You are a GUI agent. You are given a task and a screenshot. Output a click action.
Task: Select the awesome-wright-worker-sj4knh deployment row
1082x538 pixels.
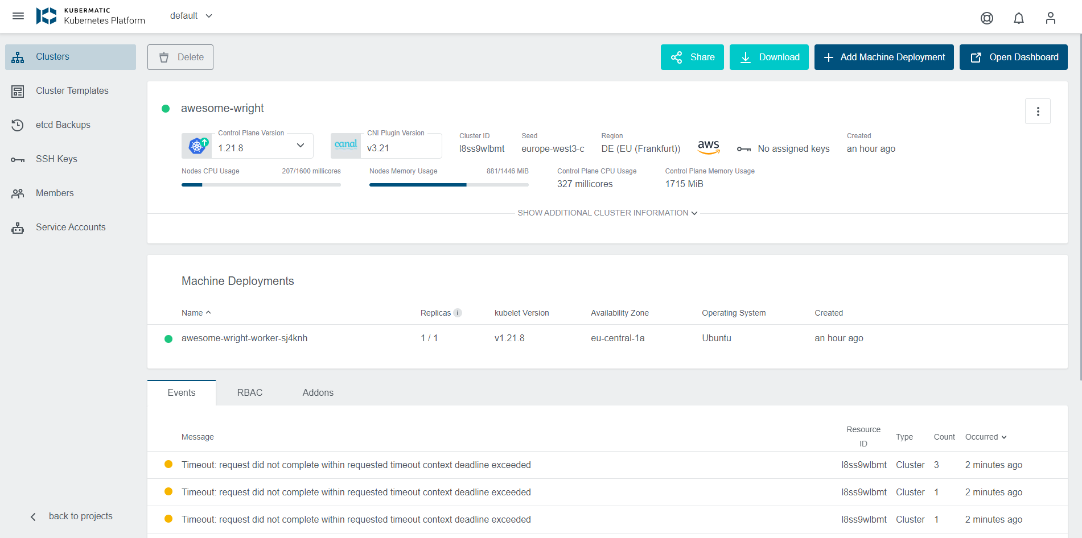[244, 338]
